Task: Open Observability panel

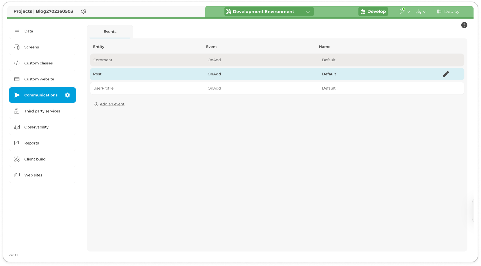Action: click(x=36, y=127)
